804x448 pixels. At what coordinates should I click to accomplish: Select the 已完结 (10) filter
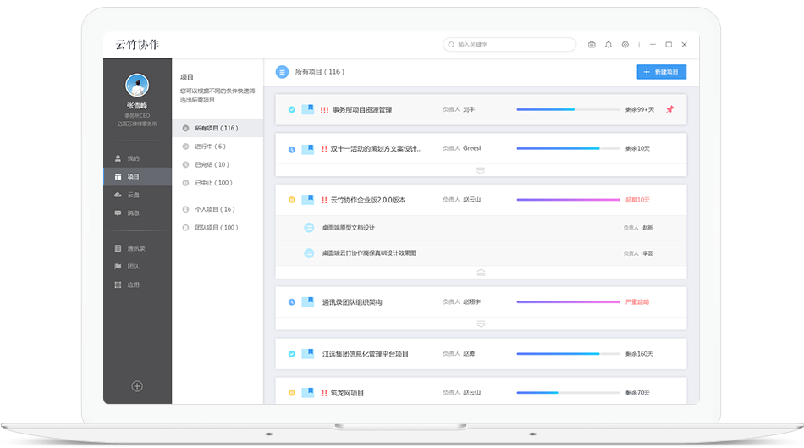[212, 164]
